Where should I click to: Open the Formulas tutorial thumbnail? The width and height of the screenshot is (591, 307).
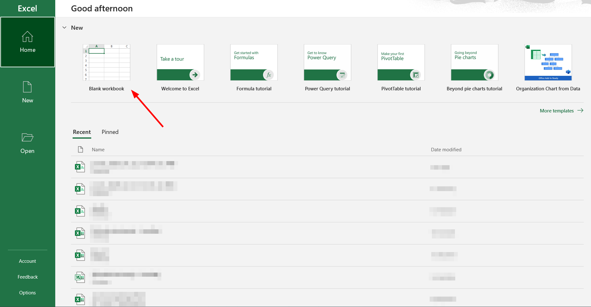(x=254, y=62)
